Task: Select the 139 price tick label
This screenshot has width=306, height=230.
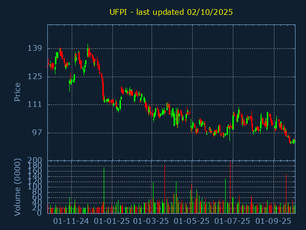Action: pyautogui.click(x=35, y=48)
